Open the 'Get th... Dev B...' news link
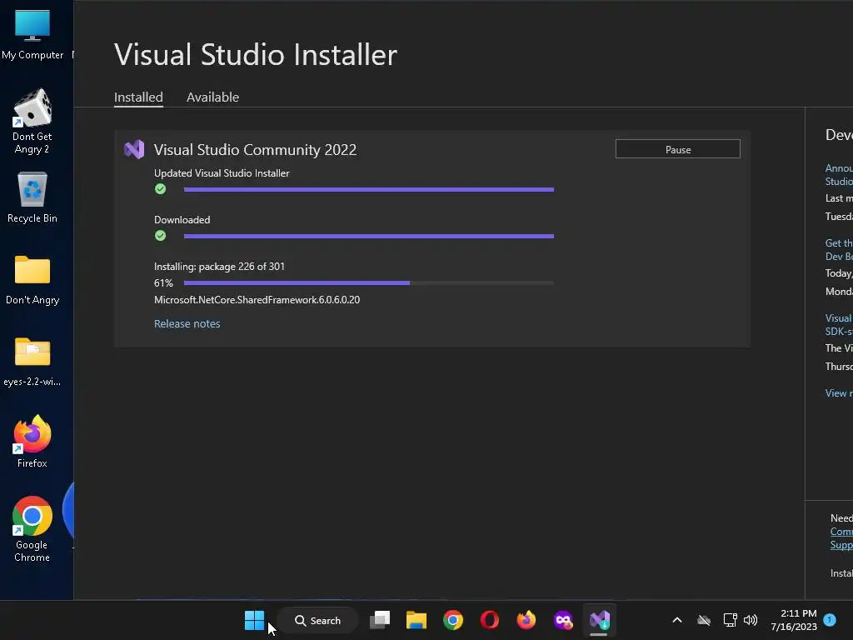Screen dimensions: 853x640 tap(839, 250)
